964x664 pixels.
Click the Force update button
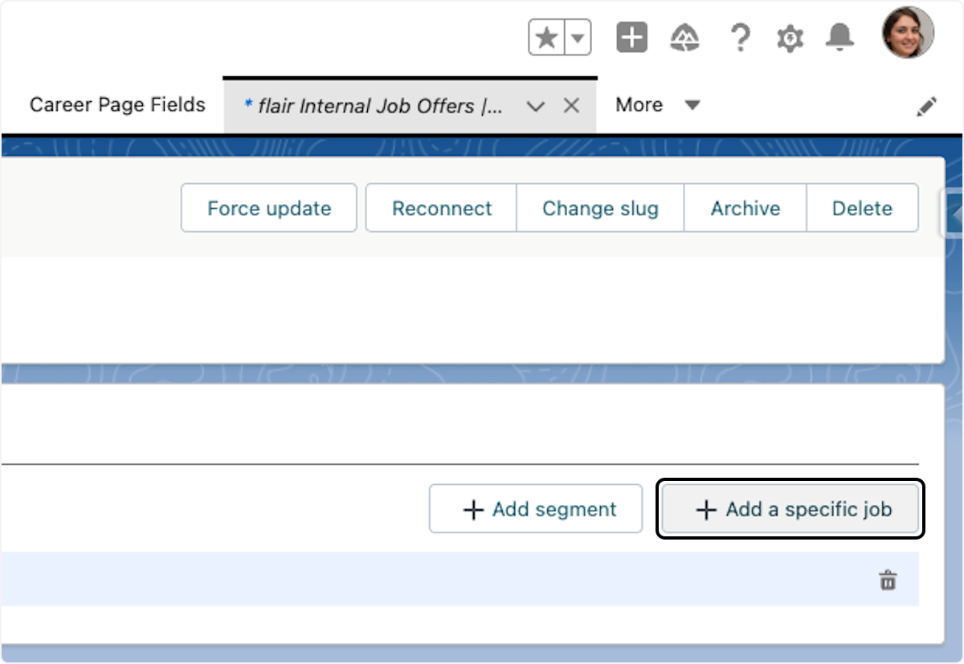(268, 208)
